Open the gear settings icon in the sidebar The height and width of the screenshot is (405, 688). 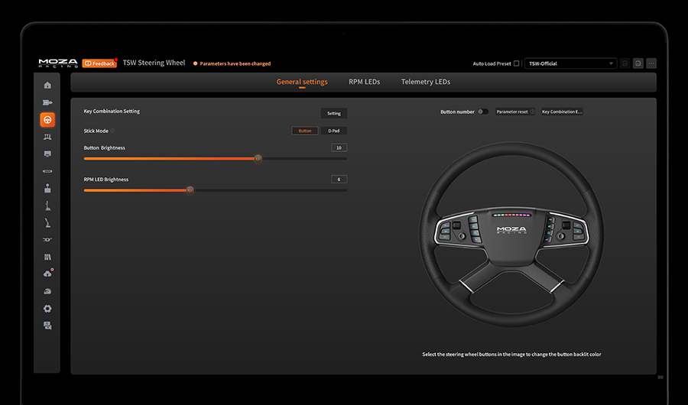(47, 309)
